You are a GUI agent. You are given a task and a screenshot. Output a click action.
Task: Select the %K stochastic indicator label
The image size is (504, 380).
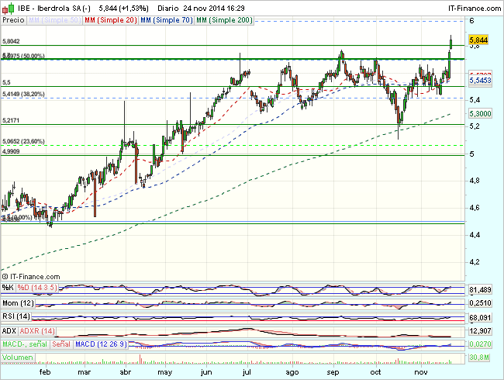9,288
